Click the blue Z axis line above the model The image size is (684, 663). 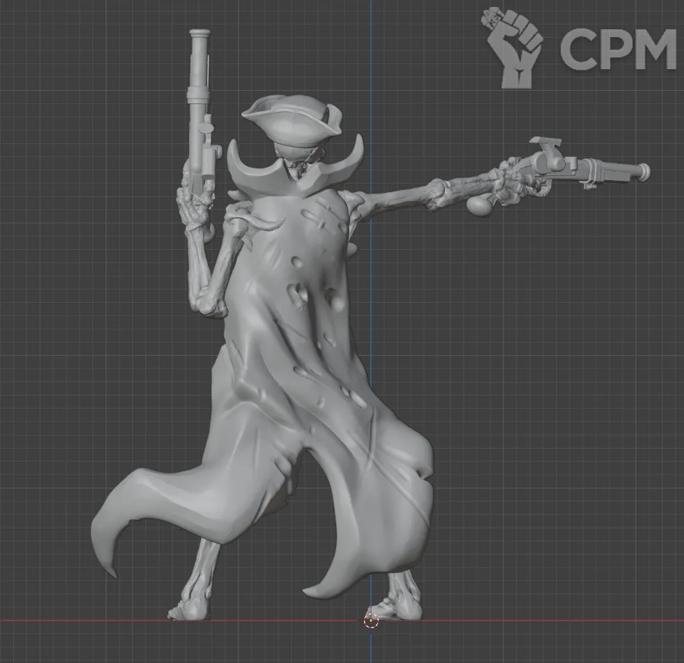(x=371, y=56)
